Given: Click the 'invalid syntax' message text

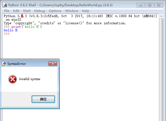Looking at the screenshot, I should 30,79.
